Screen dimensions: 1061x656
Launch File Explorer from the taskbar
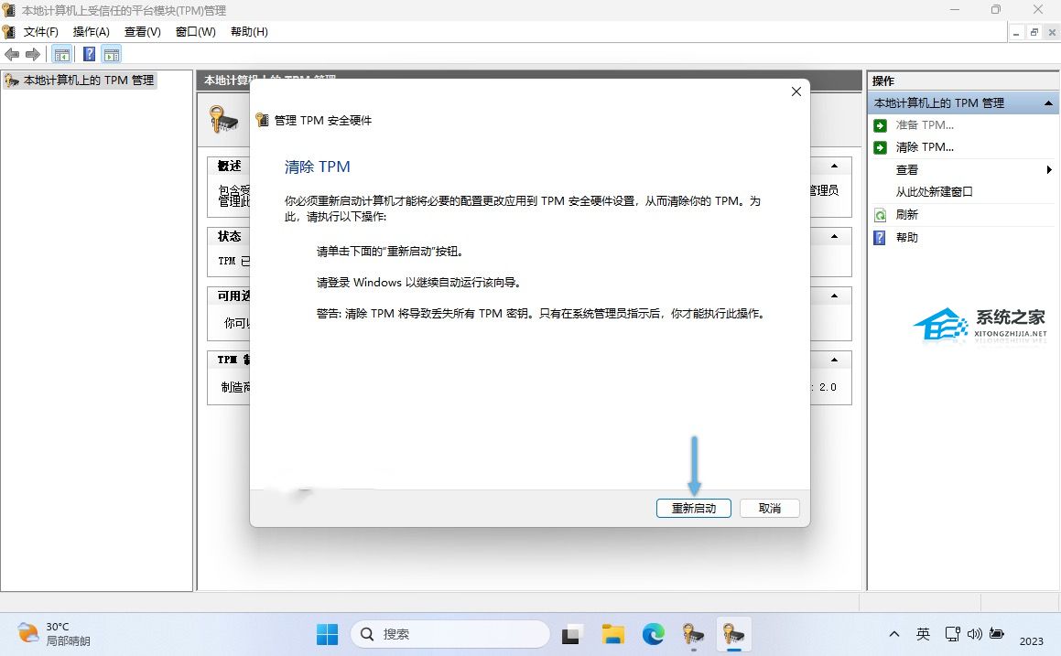pyautogui.click(x=612, y=633)
